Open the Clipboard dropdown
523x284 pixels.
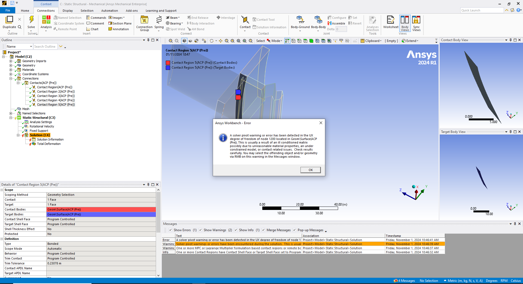click(371, 41)
